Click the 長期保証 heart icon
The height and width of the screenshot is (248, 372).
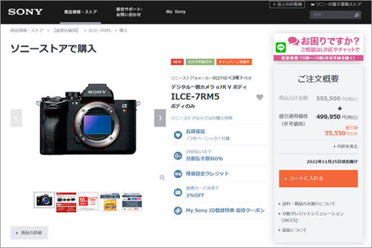point(178,135)
